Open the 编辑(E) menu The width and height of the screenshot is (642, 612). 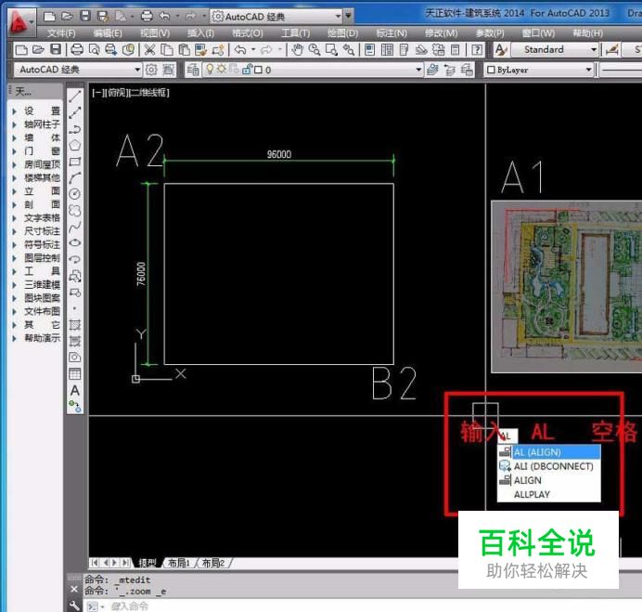[x=108, y=33]
